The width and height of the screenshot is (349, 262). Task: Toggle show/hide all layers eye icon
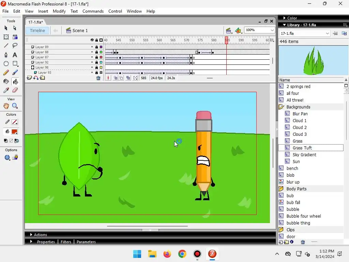click(x=92, y=40)
